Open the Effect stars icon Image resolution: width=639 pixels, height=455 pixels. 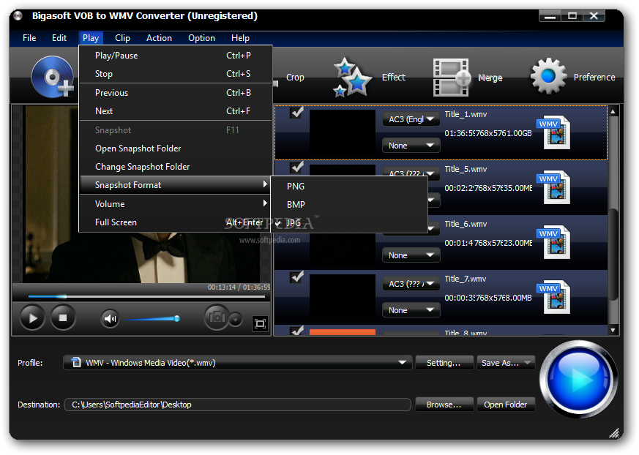point(353,78)
